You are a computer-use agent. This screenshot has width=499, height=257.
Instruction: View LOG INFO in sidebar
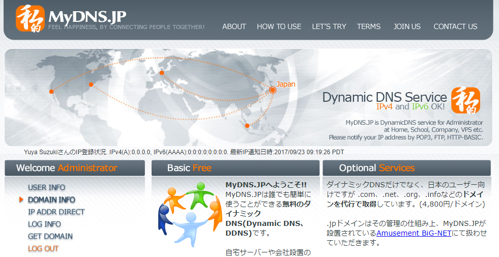[44, 224]
